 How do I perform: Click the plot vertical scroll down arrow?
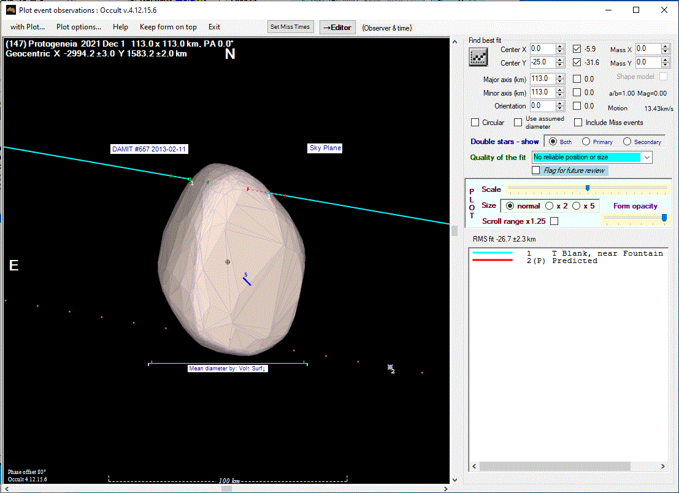coord(455,480)
